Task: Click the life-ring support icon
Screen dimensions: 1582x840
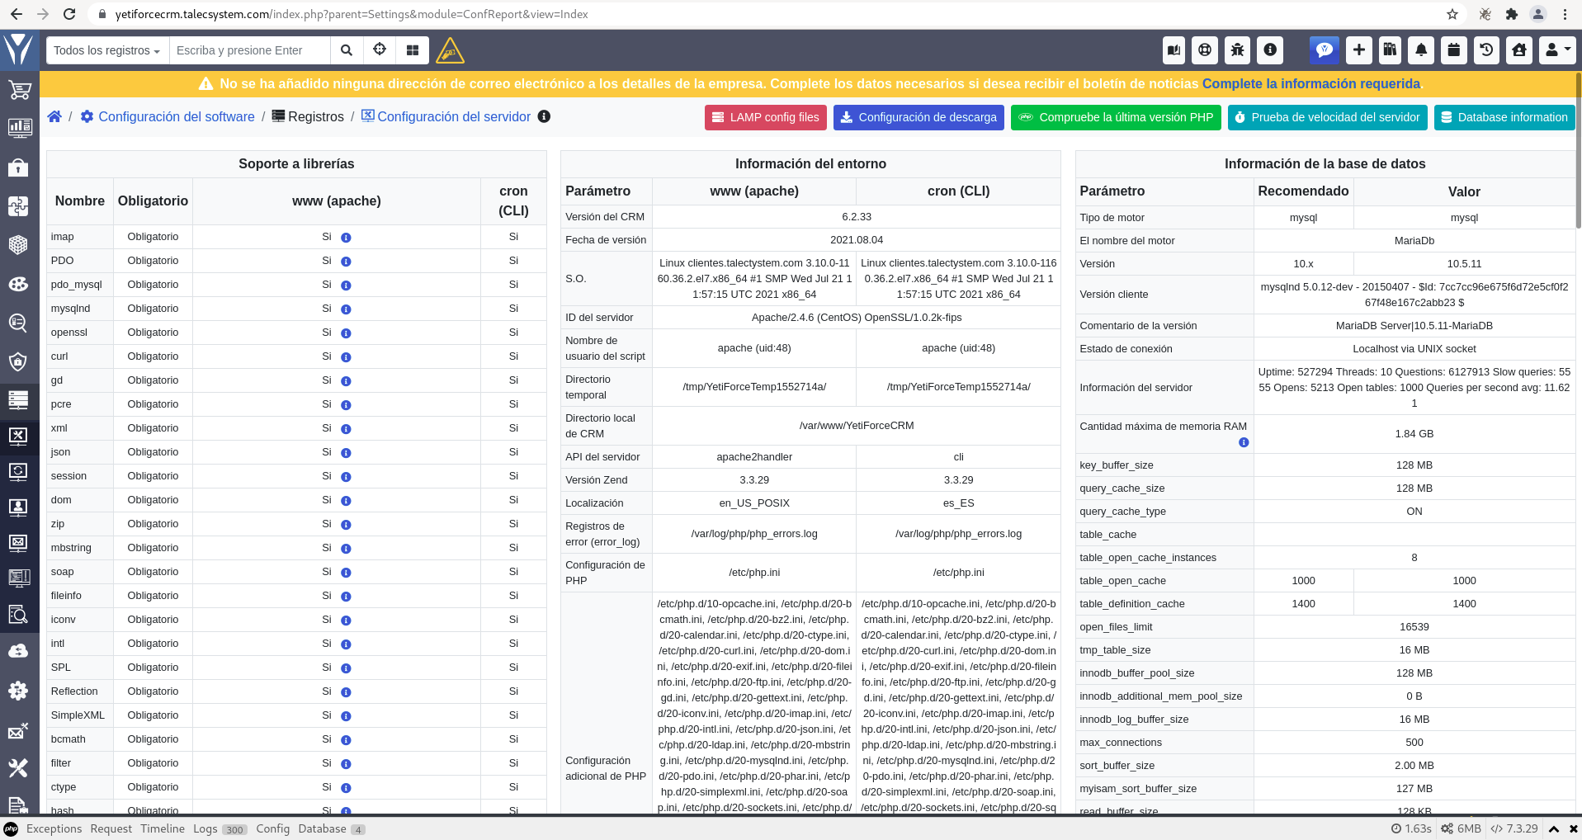Action: pos(1205,50)
